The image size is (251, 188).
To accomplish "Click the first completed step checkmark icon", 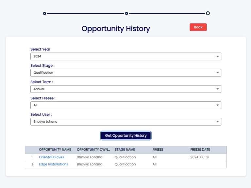I will pos(44,13).
